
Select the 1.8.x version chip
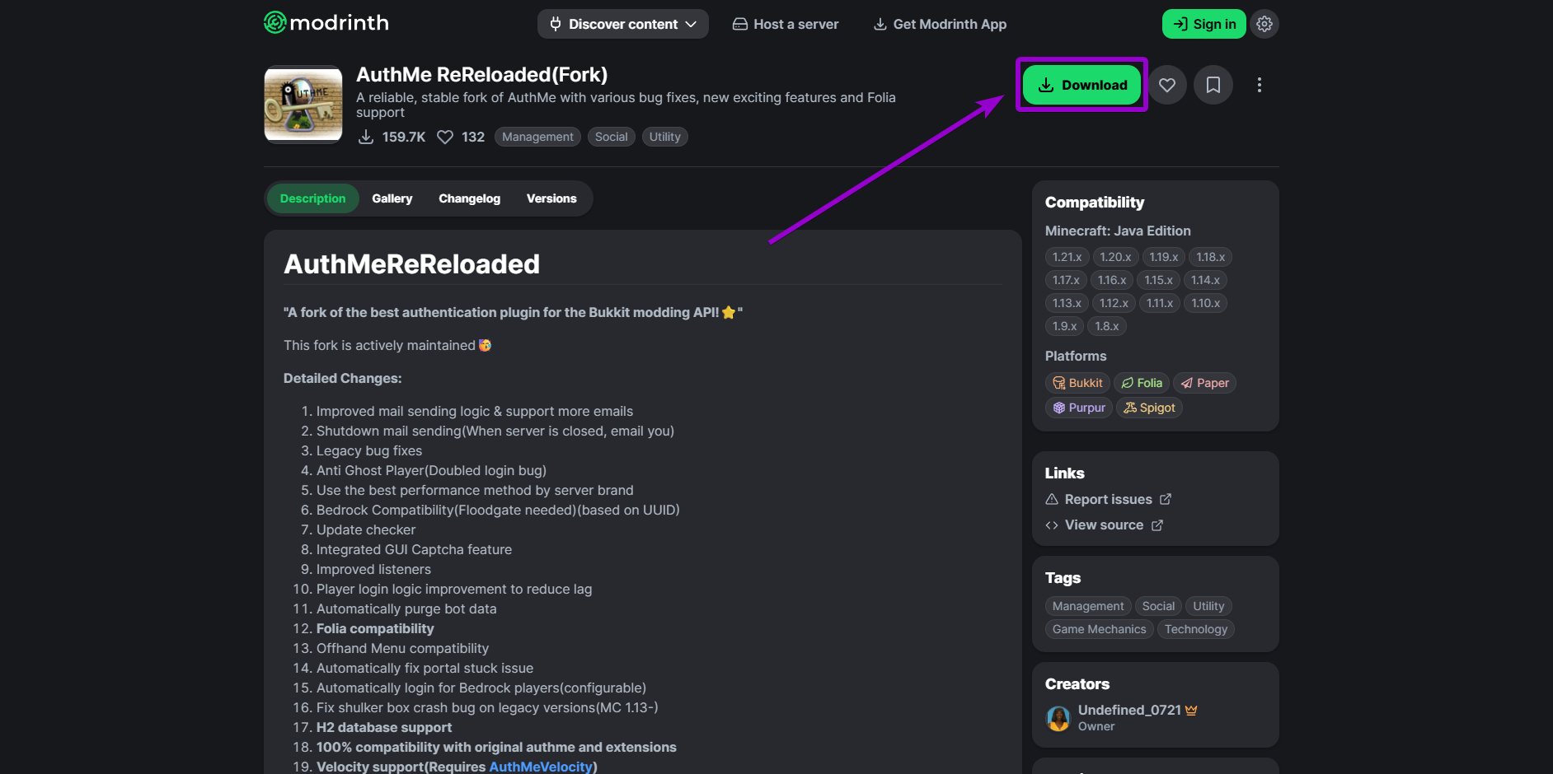[1107, 326]
